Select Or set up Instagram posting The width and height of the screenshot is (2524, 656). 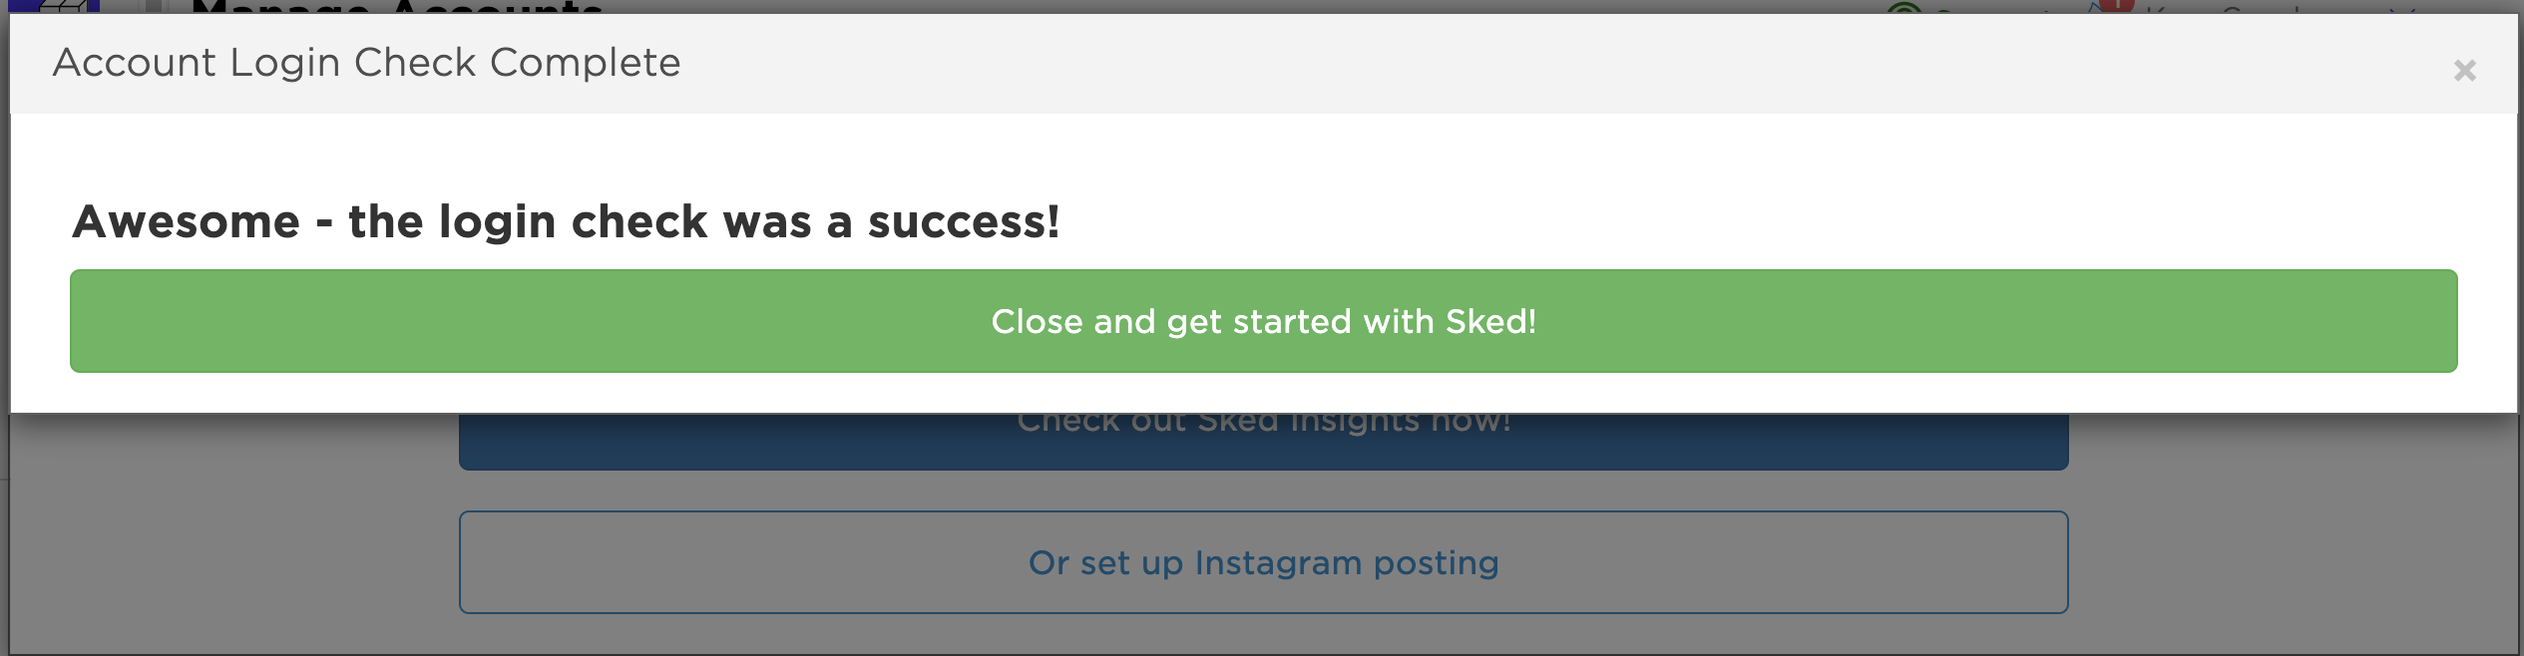[1263, 562]
